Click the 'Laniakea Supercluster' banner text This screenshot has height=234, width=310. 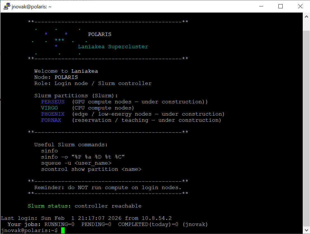(x=113, y=47)
